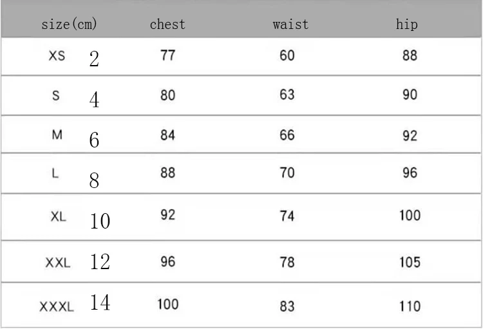Click the large number 10 beside XL
The image size is (483, 329).
(x=100, y=221)
